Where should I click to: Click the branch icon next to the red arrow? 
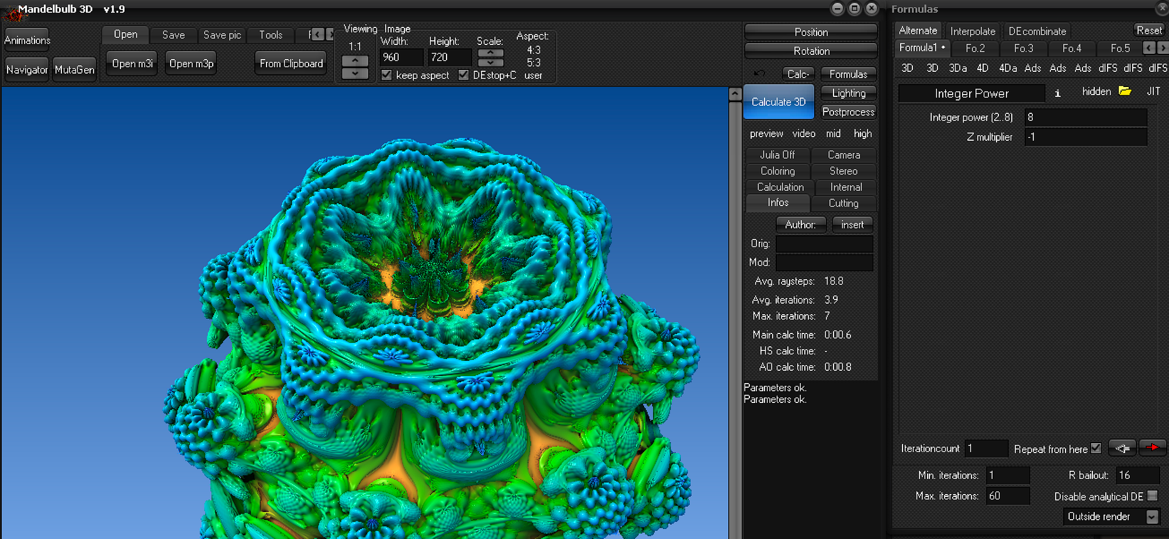coord(1122,448)
